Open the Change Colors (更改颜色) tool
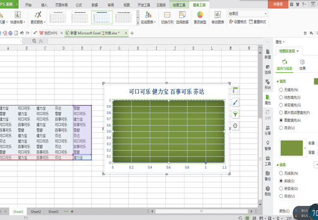 (x=38, y=18)
